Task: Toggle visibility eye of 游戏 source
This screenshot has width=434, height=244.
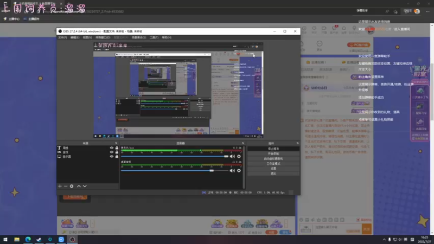Action: [x=112, y=152]
